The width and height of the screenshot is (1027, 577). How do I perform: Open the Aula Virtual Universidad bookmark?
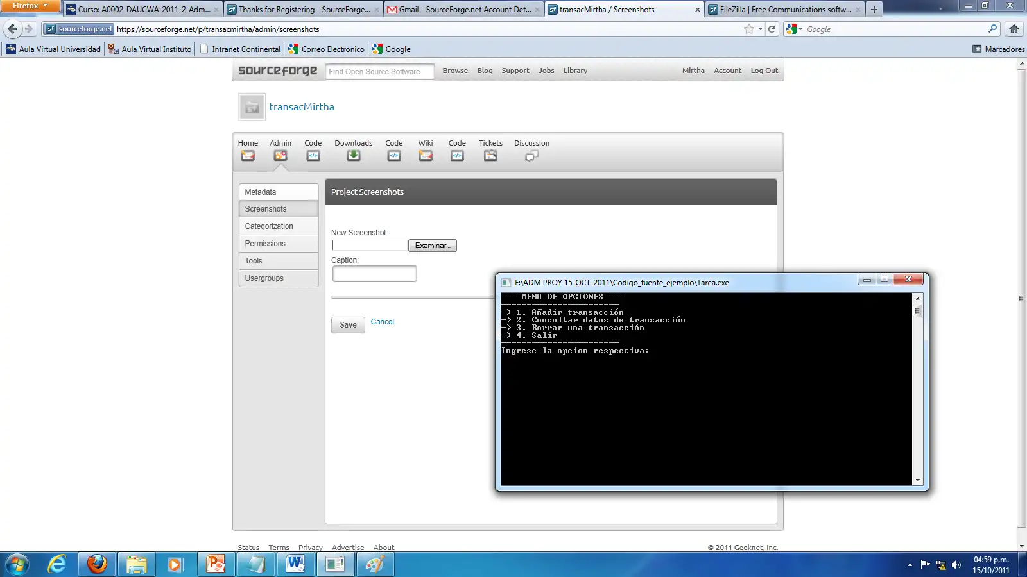[53, 49]
